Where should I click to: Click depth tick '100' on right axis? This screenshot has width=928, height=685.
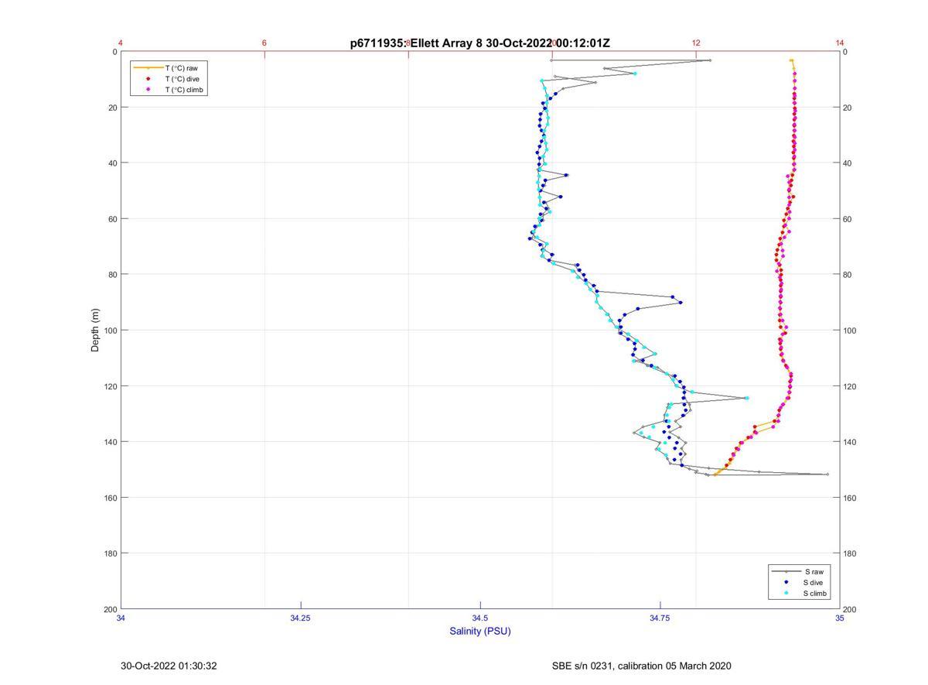851,331
